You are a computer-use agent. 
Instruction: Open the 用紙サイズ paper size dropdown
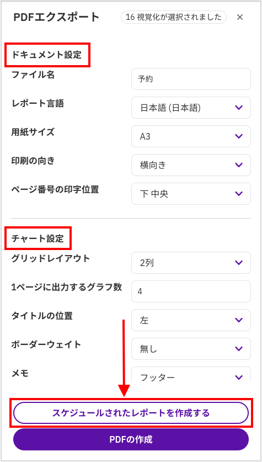(x=191, y=136)
